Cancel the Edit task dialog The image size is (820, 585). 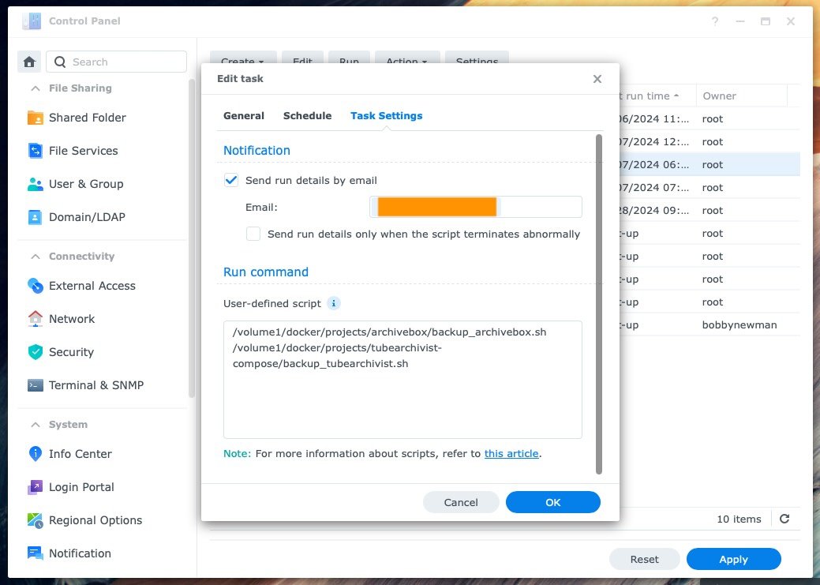461,502
